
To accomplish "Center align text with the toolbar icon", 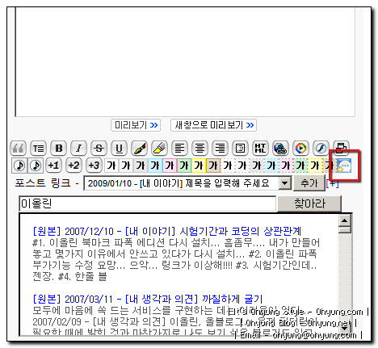I will (199, 149).
